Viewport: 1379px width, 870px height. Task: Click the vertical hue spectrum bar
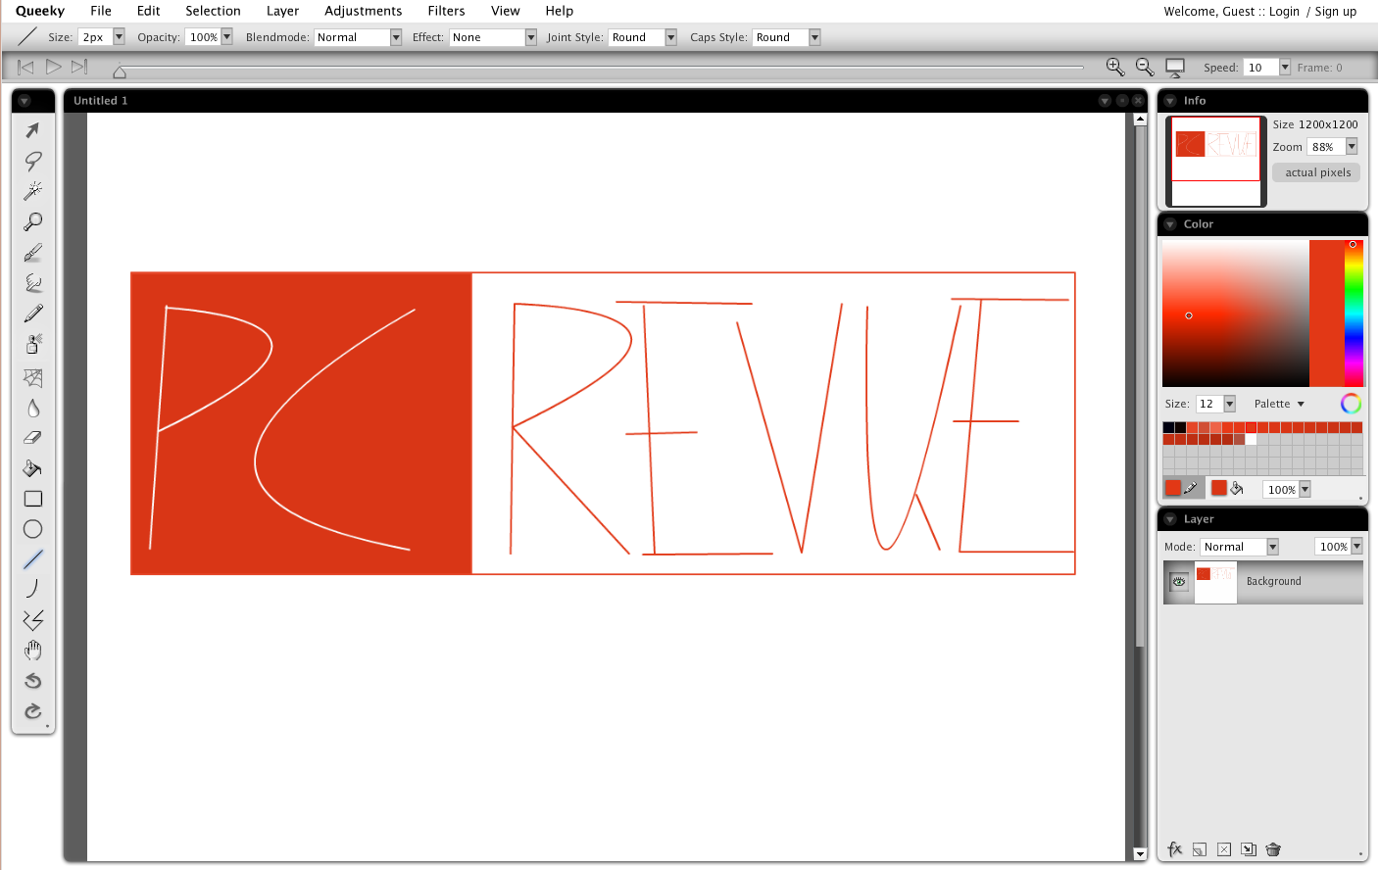(1354, 314)
